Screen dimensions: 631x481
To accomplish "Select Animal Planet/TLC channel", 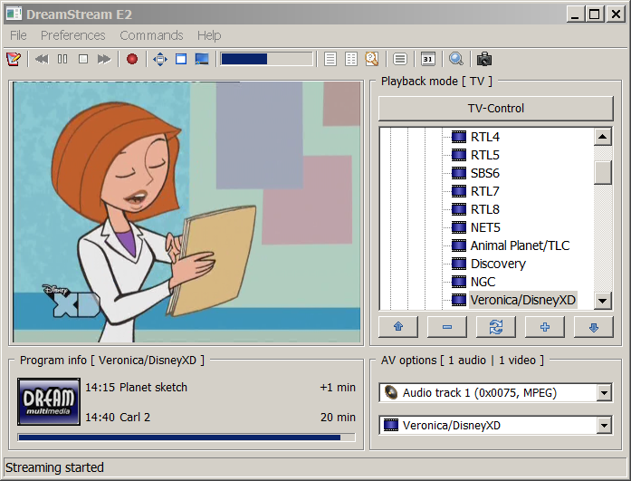I will (x=520, y=245).
